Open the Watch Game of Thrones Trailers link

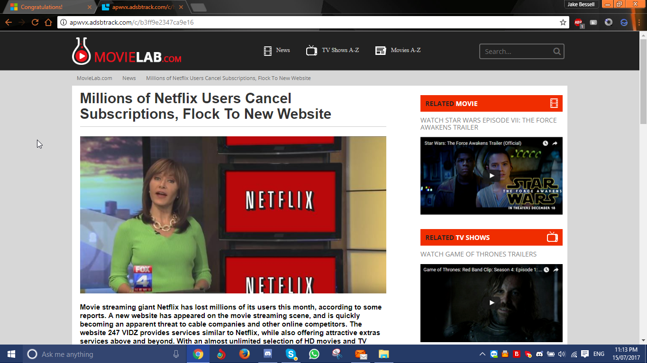[x=478, y=254]
